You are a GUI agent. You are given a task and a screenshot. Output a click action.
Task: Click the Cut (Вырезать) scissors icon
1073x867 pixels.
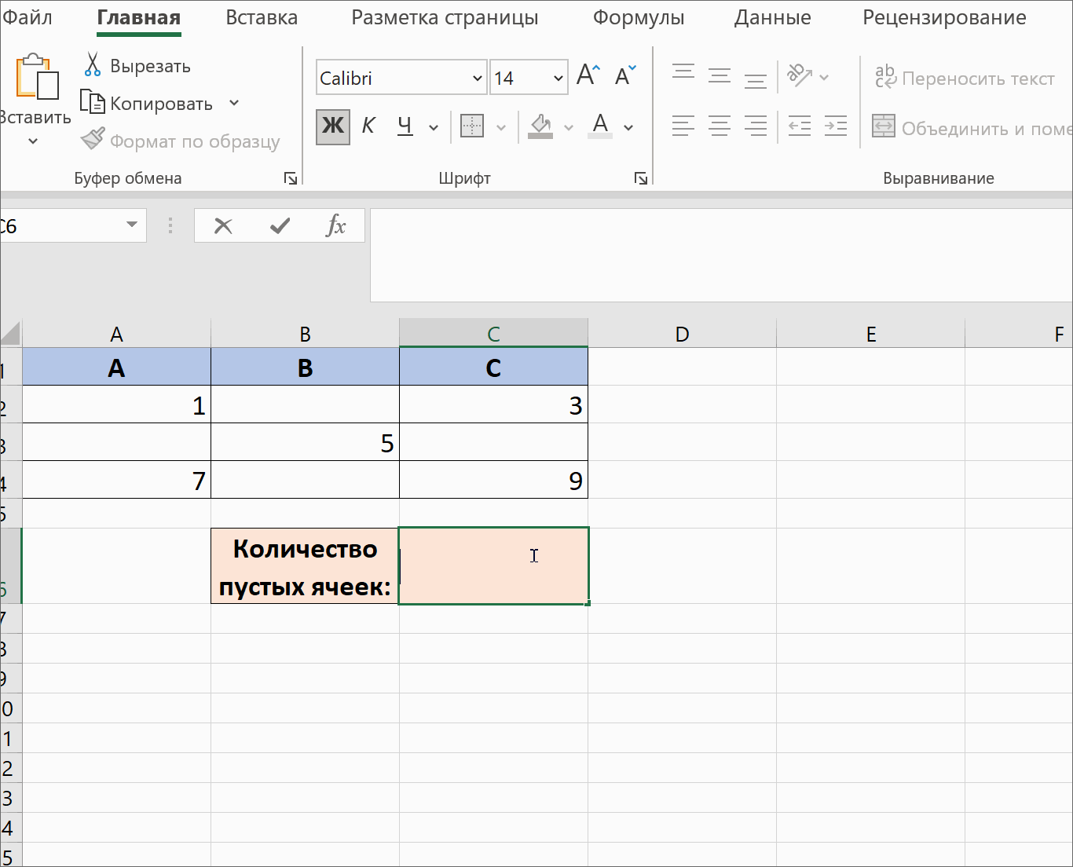93,65
